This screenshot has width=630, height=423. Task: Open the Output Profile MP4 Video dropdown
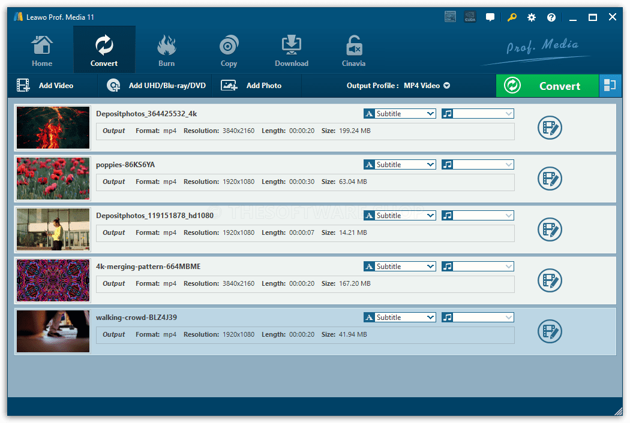pyautogui.click(x=398, y=86)
